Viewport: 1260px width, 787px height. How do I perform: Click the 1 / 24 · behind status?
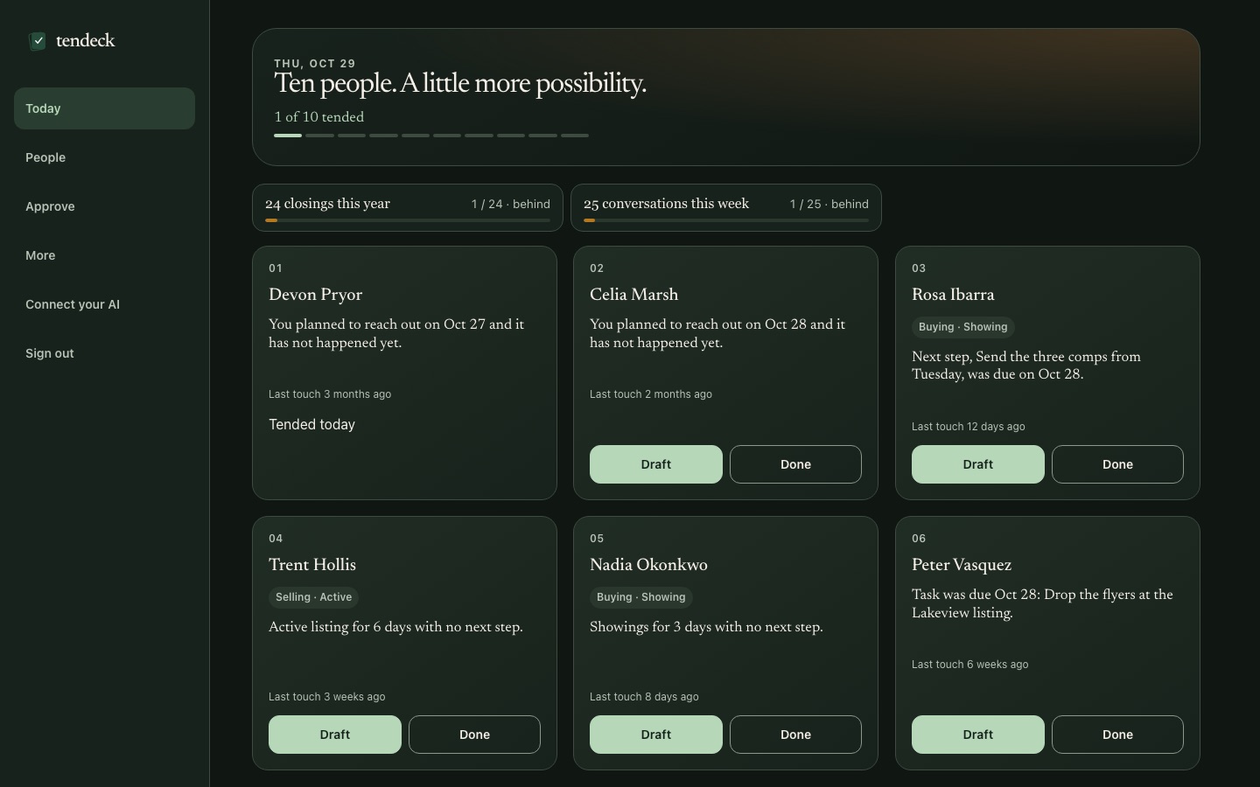(511, 205)
